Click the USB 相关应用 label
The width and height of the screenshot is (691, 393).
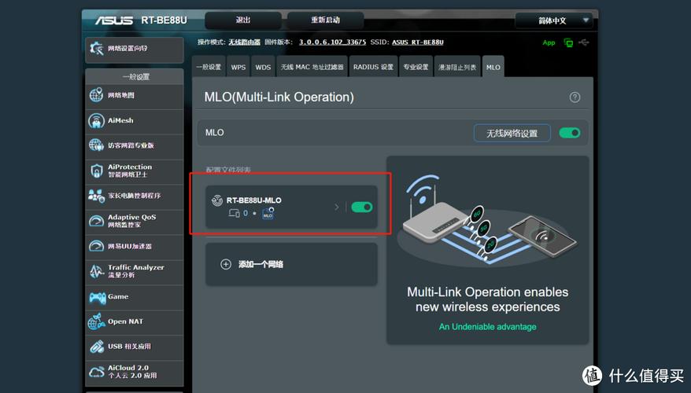coord(130,347)
